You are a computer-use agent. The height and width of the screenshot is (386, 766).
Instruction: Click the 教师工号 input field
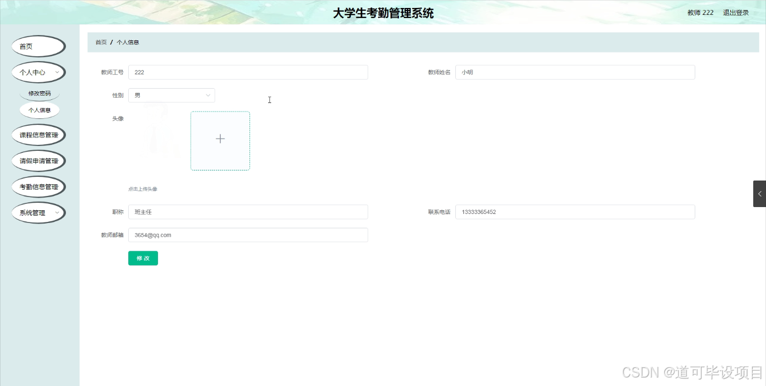248,72
